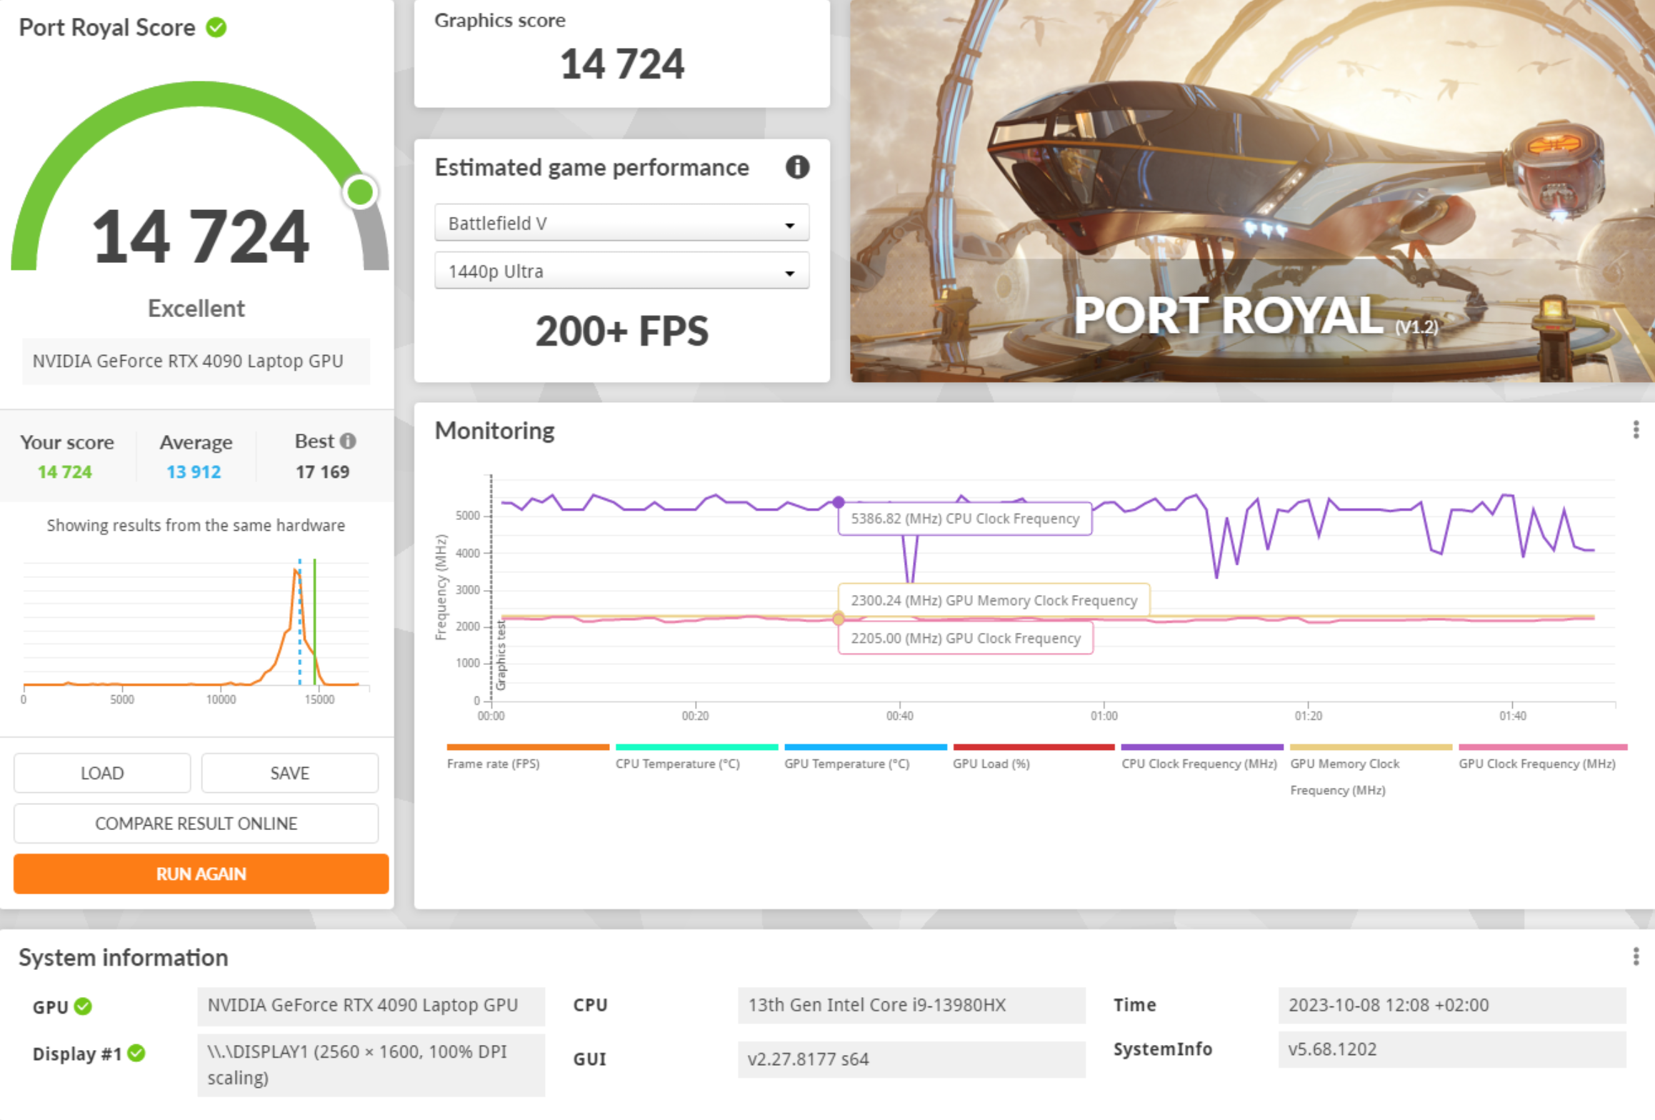This screenshot has width=1655, height=1120.
Task: Open Monitoring panel three-dot menu
Action: point(1636,429)
